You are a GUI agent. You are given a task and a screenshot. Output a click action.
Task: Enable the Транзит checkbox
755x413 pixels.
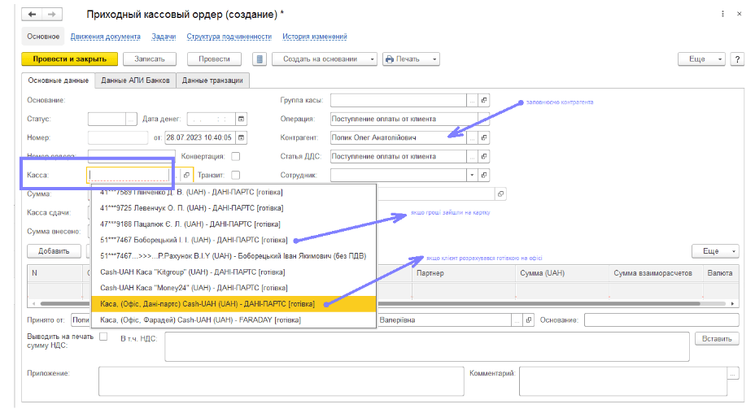point(236,175)
